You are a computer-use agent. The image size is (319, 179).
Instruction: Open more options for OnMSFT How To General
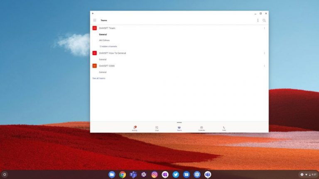pos(264,53)
